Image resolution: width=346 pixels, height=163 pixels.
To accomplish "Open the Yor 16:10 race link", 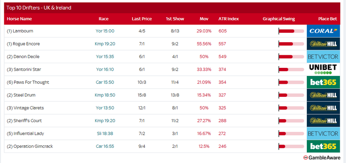I will pyautogui.click(x=105, y=69).
